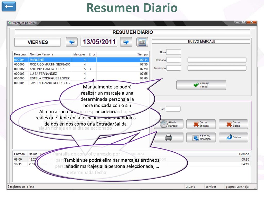Click the Hora field in Nuevo Marcaje
Screen dimensions: 264x198
click(x=174, y=52)
